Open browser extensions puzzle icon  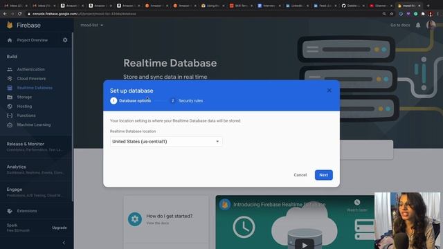423,14
